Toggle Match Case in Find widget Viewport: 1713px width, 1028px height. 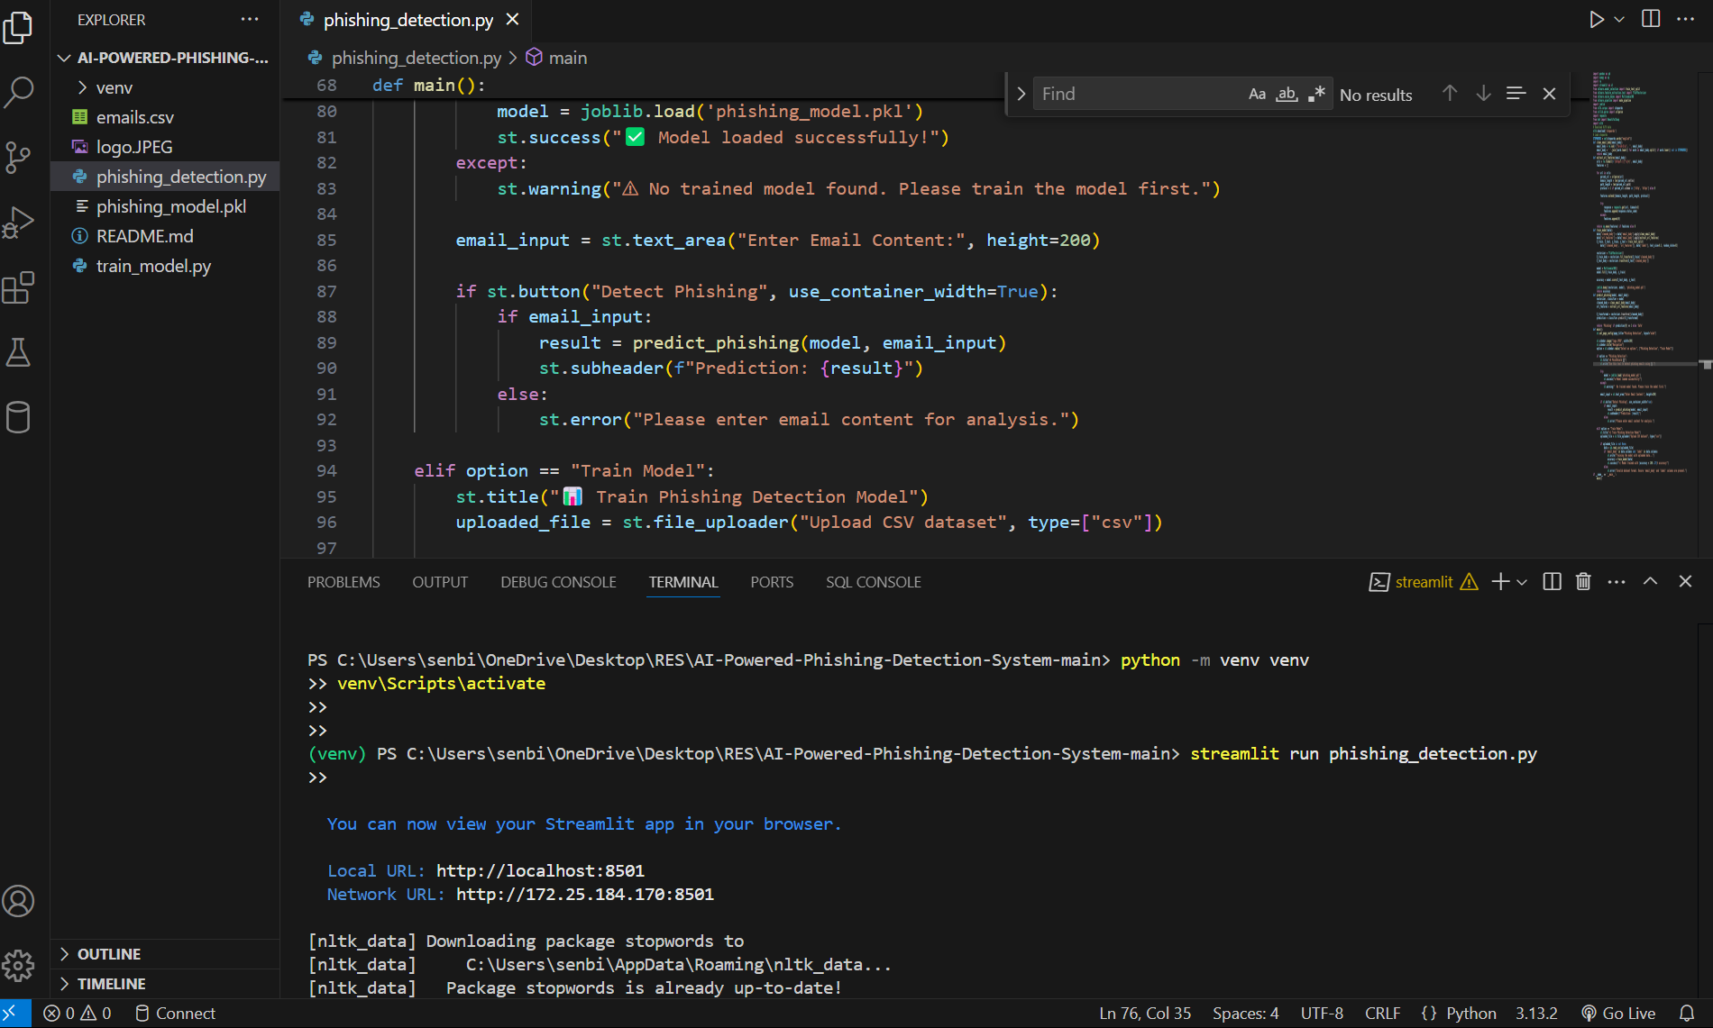[x=1257, y=94]
